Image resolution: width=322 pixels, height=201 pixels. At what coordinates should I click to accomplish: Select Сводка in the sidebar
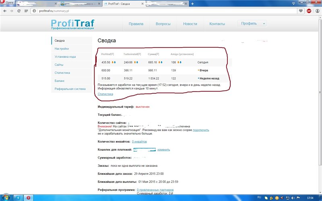coord(72,41)
